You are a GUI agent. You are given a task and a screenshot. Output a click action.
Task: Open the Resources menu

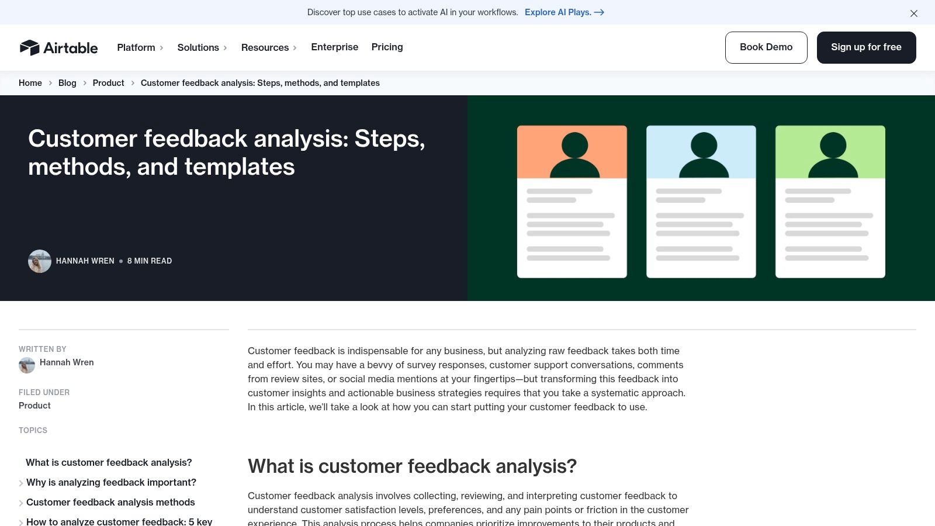pos(269,47)
